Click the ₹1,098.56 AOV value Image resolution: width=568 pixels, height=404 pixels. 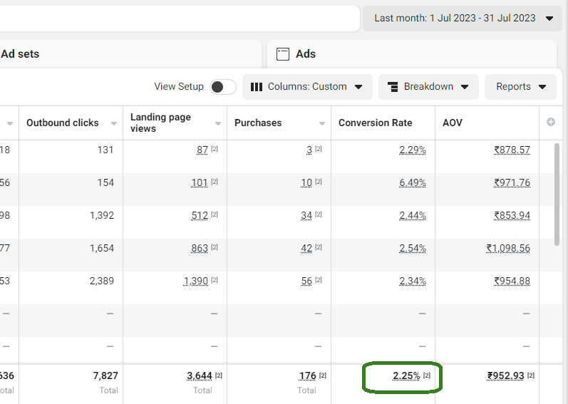tap(508, 249)
